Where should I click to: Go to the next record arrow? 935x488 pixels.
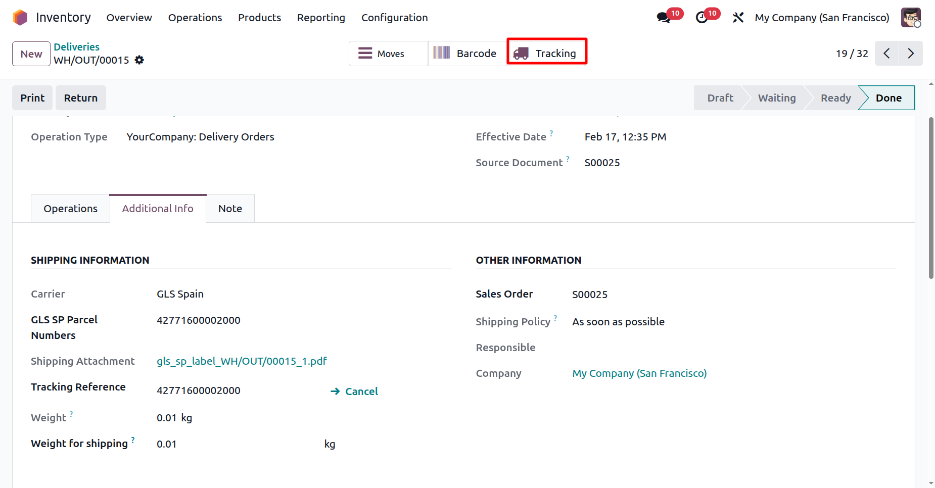click(x=910, y=54)
